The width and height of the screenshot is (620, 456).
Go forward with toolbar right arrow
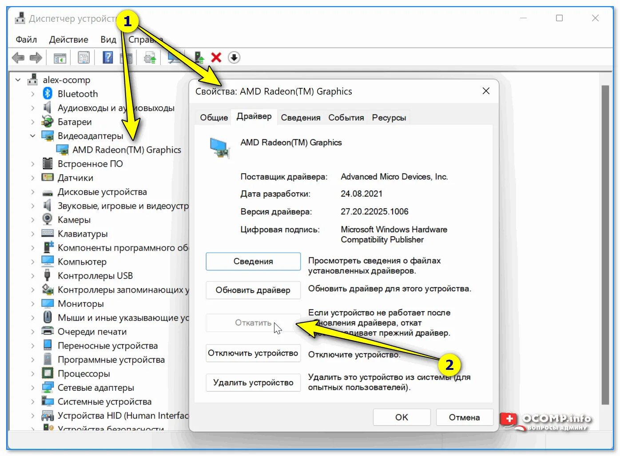click(x=36, y=58)
